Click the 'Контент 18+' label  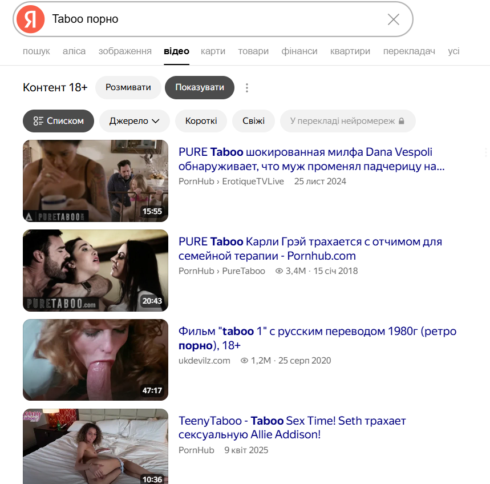click(55, 87)
